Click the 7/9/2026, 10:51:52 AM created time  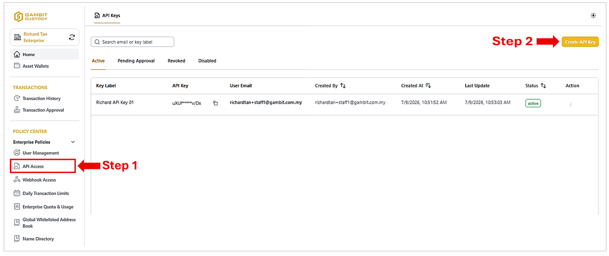pyautogui.click(x=424, y=103)
